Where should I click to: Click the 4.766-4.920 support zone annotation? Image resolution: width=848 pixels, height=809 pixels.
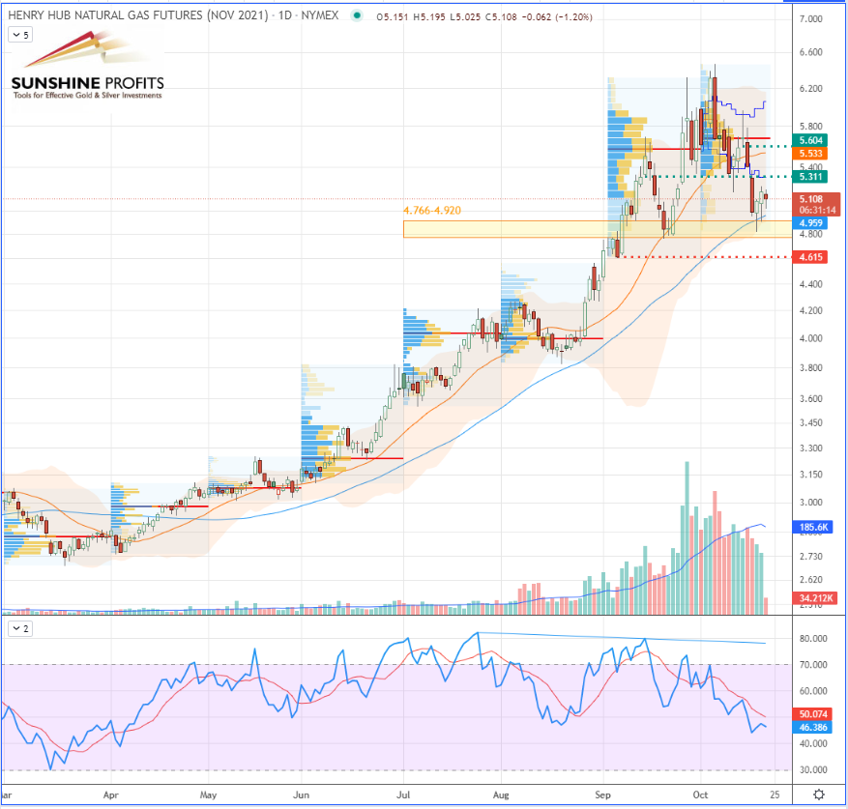(x=432, y=211)
